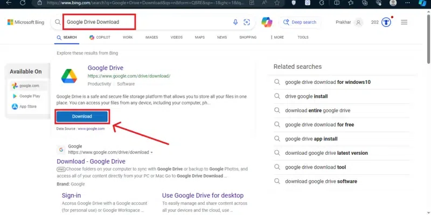Click the blue Download button
Screen dimensions: 431x215
pyautogui.click(x=82, y=117)
